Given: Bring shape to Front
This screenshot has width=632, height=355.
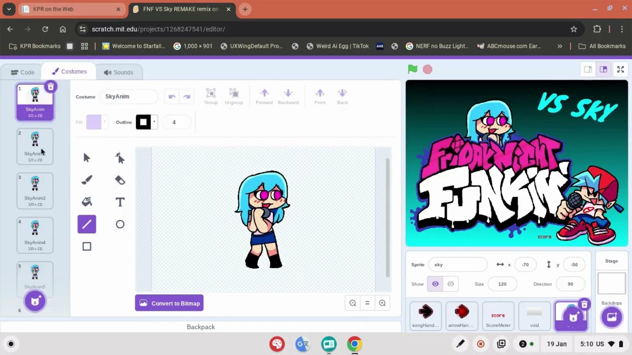Looking at the screenshot, I should tap(320, 97).
